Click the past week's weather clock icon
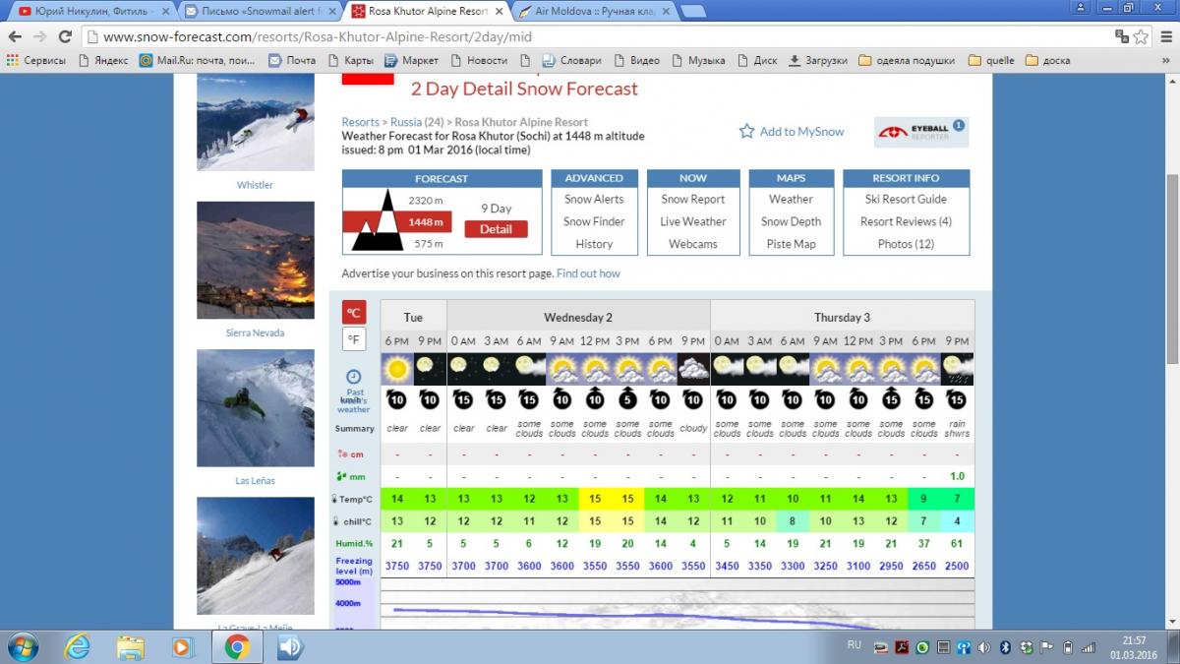 point(354,377)
